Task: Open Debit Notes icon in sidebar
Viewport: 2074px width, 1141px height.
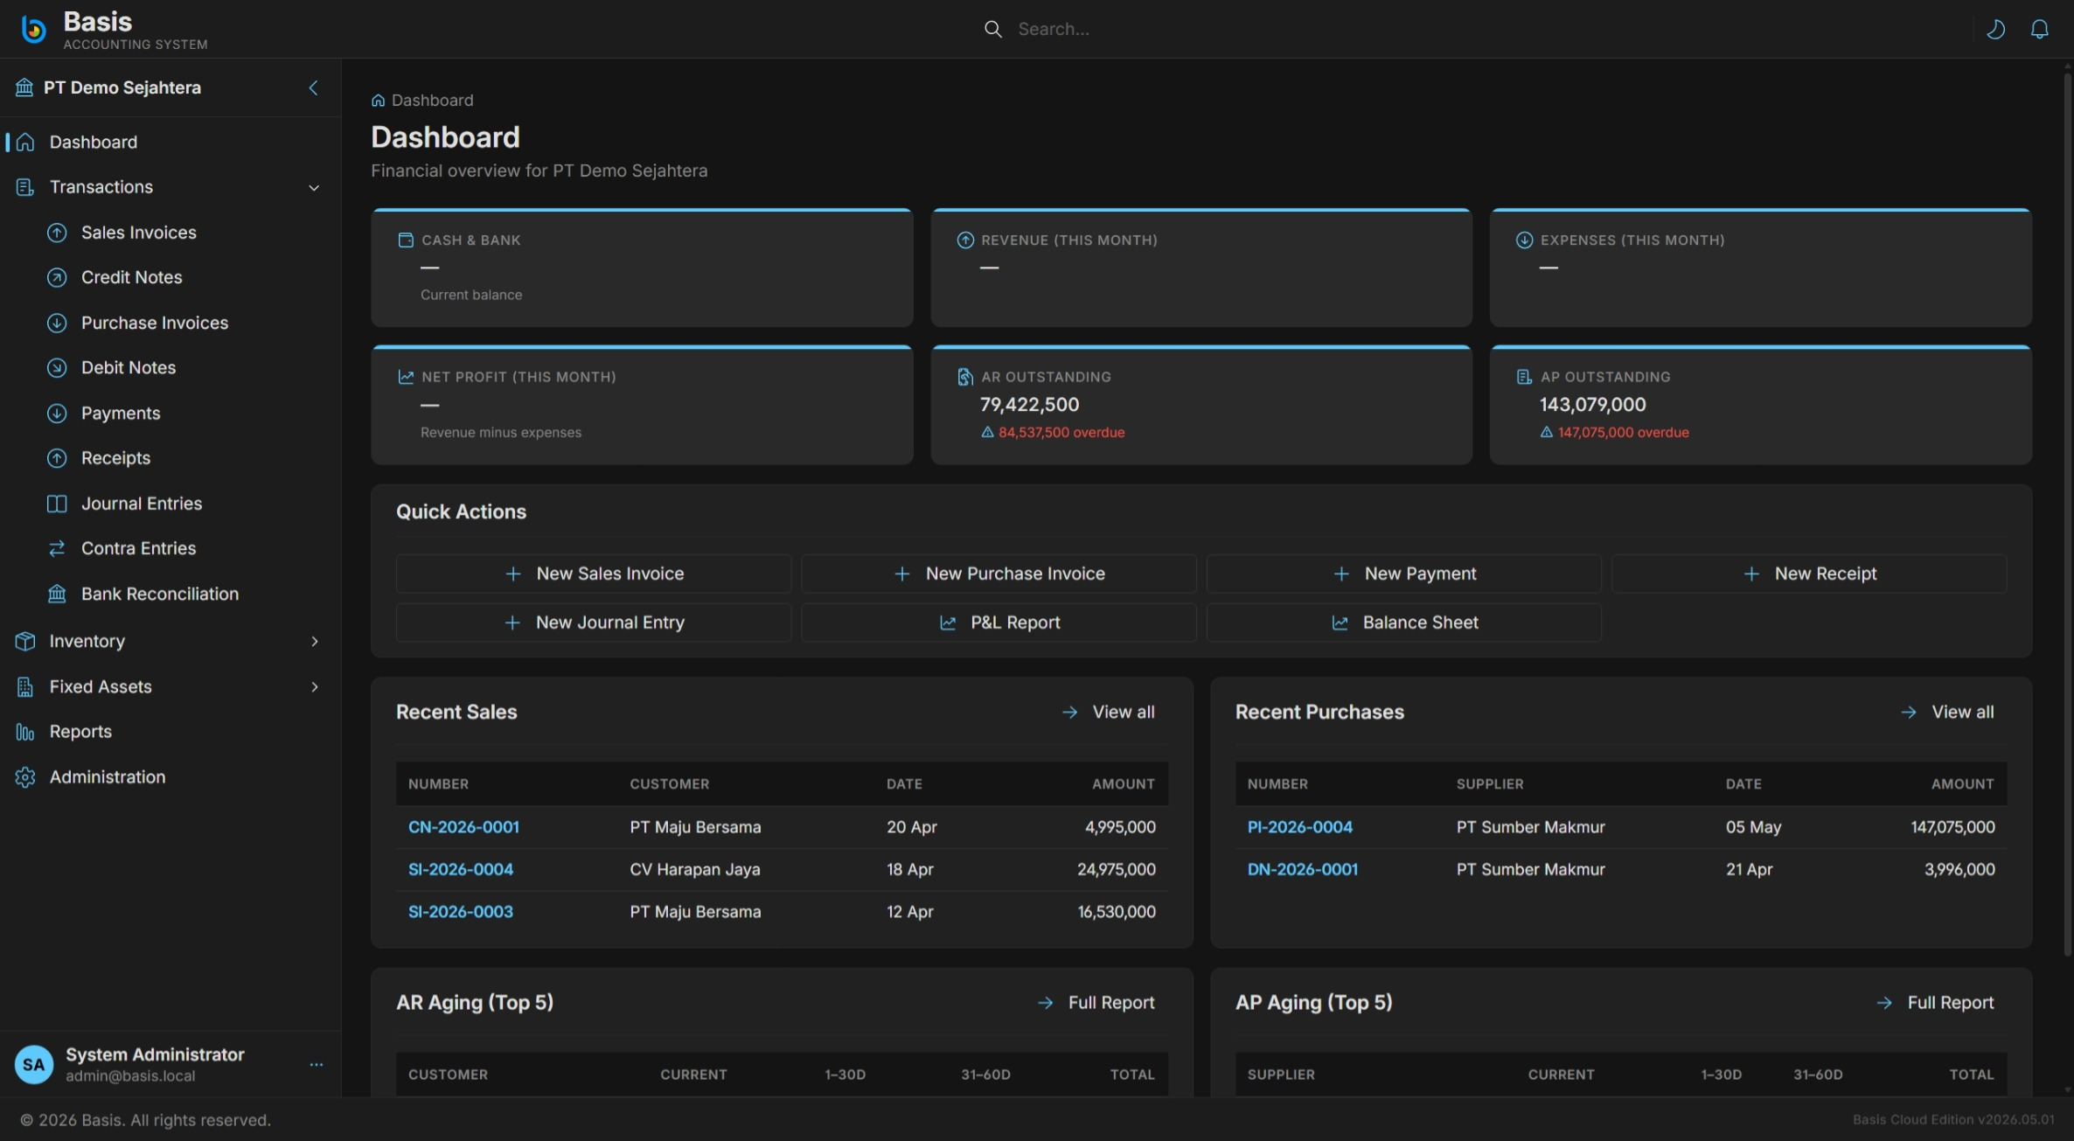Action: [x=57, y=368]
